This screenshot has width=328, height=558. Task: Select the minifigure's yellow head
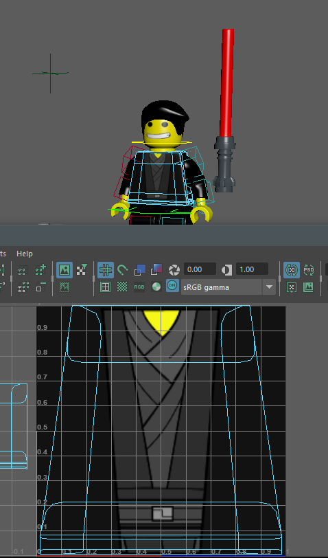pyautogui.click(x=164, y=135)
